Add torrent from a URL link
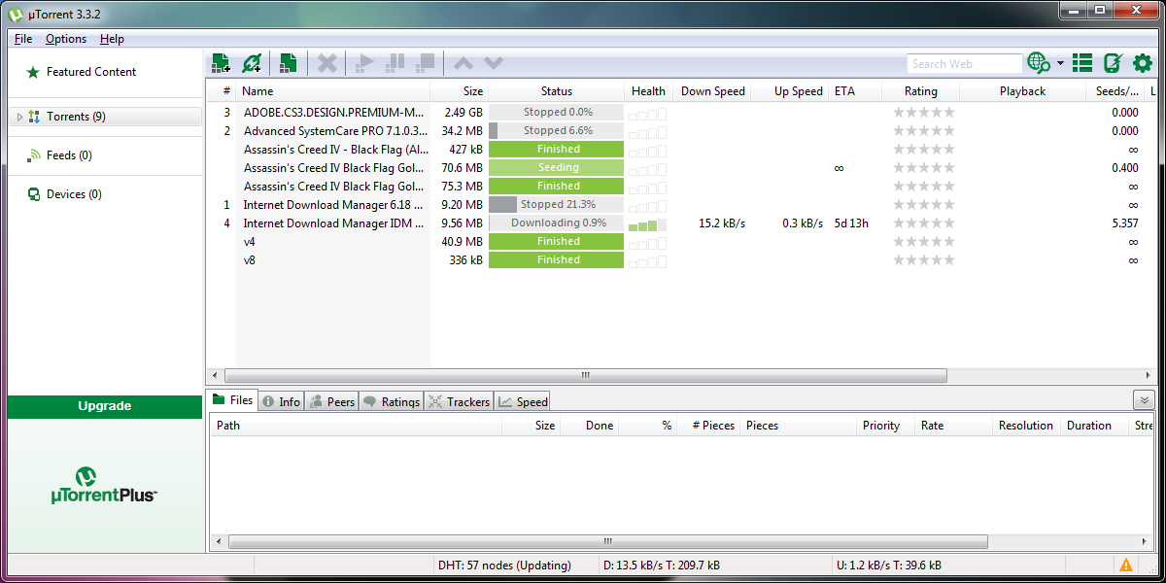 (x=253, y=62)
